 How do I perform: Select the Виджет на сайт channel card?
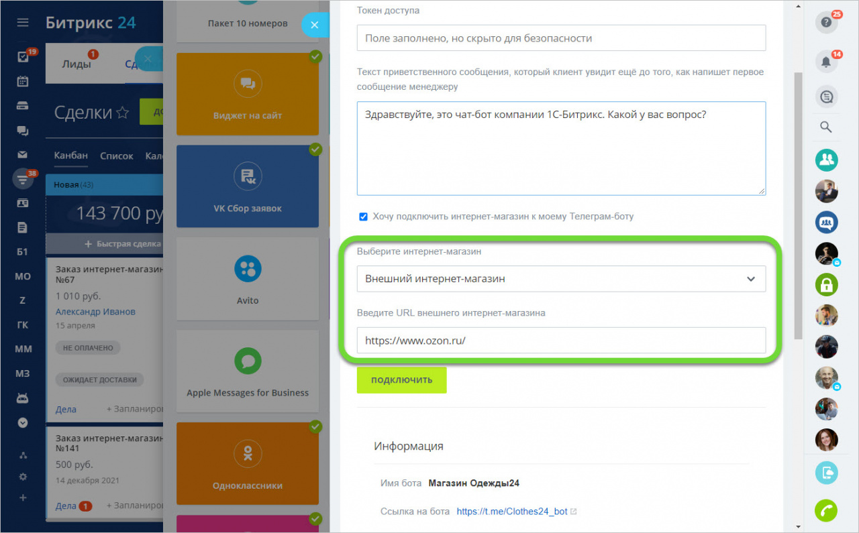[x=248, y=95]
